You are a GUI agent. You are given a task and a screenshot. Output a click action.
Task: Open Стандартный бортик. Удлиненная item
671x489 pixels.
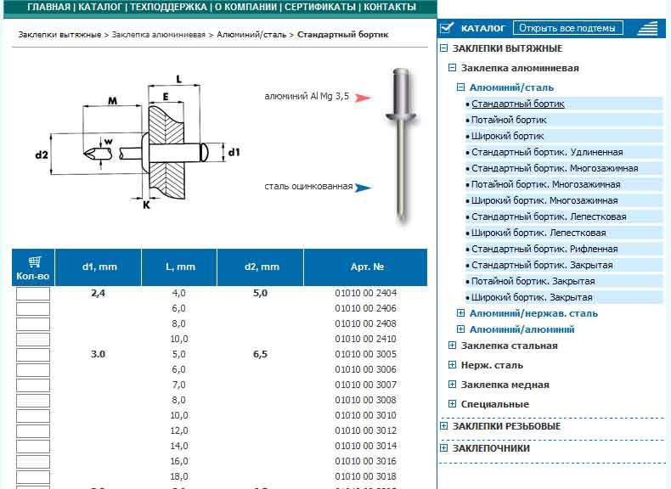click(547, 152)
